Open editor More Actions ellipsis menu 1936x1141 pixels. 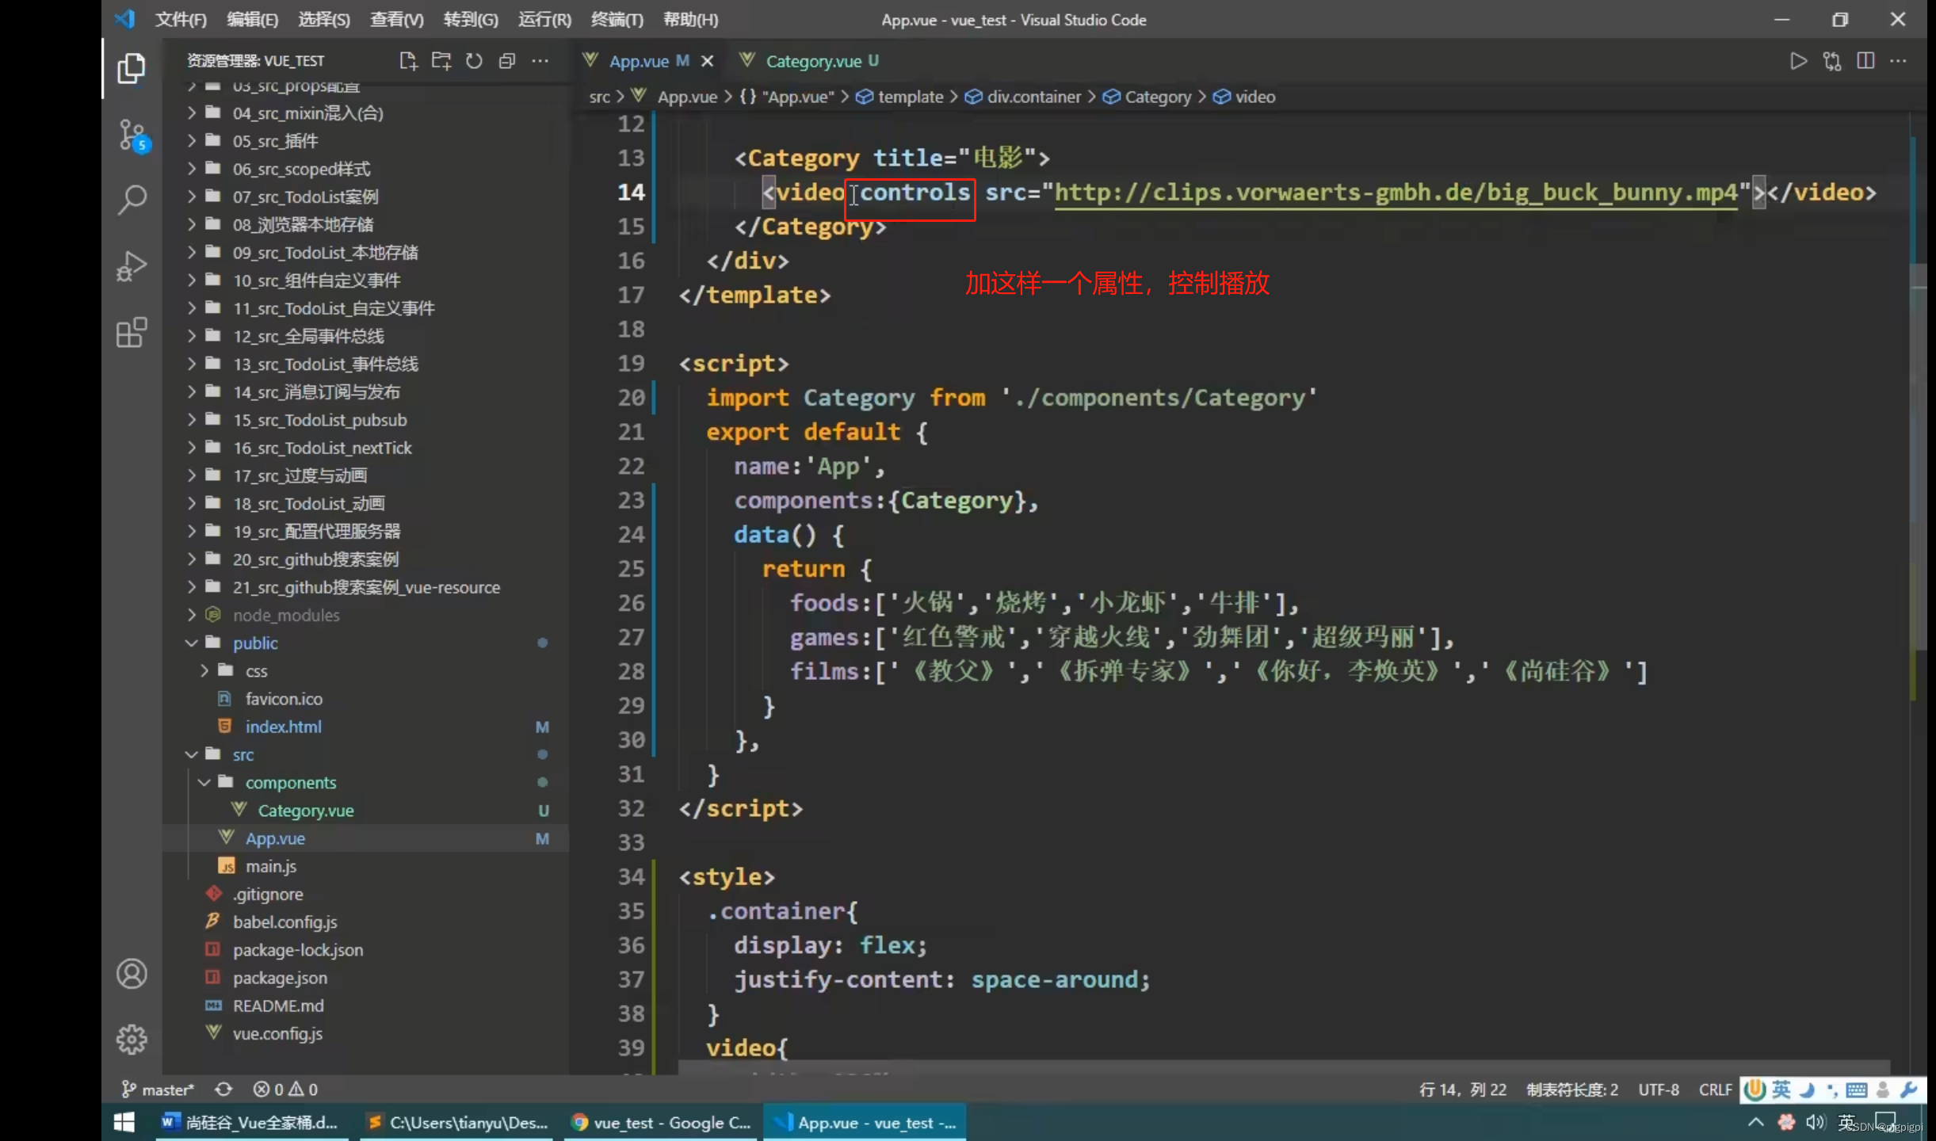pyautogui.click(x=1899, y=61)
